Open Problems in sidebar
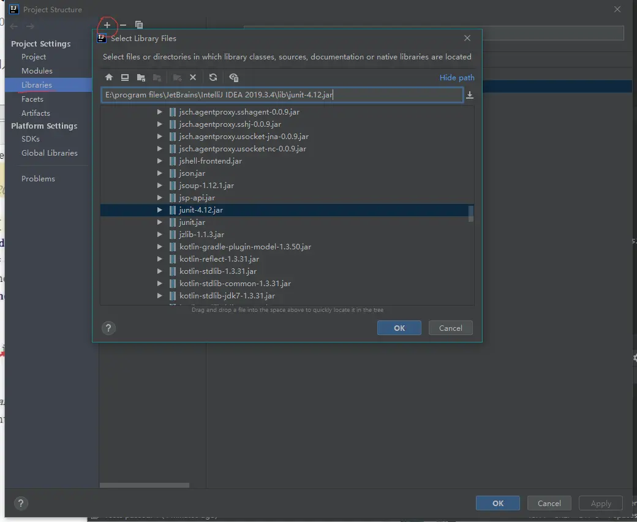 pyautogui.click(x=38, y=179)
